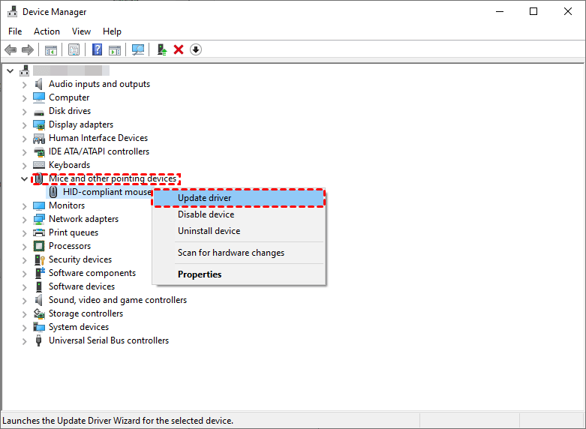This screenshot has width=586, height=429.
Task: Click the Show/Hide Action Pane toolbar icon
Action: click(x=115, y=49)
